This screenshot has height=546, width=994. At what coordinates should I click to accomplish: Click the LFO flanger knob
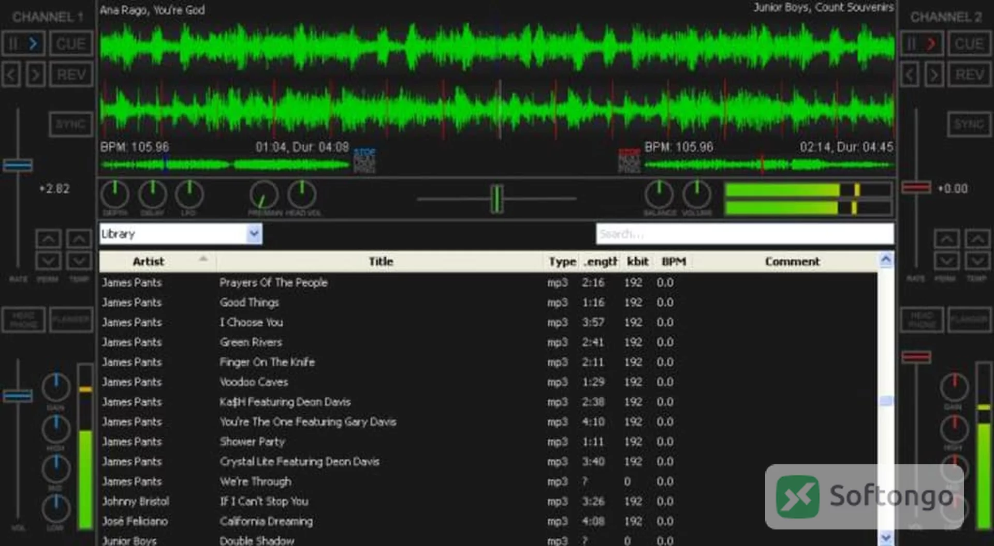[x=189, y=194]
